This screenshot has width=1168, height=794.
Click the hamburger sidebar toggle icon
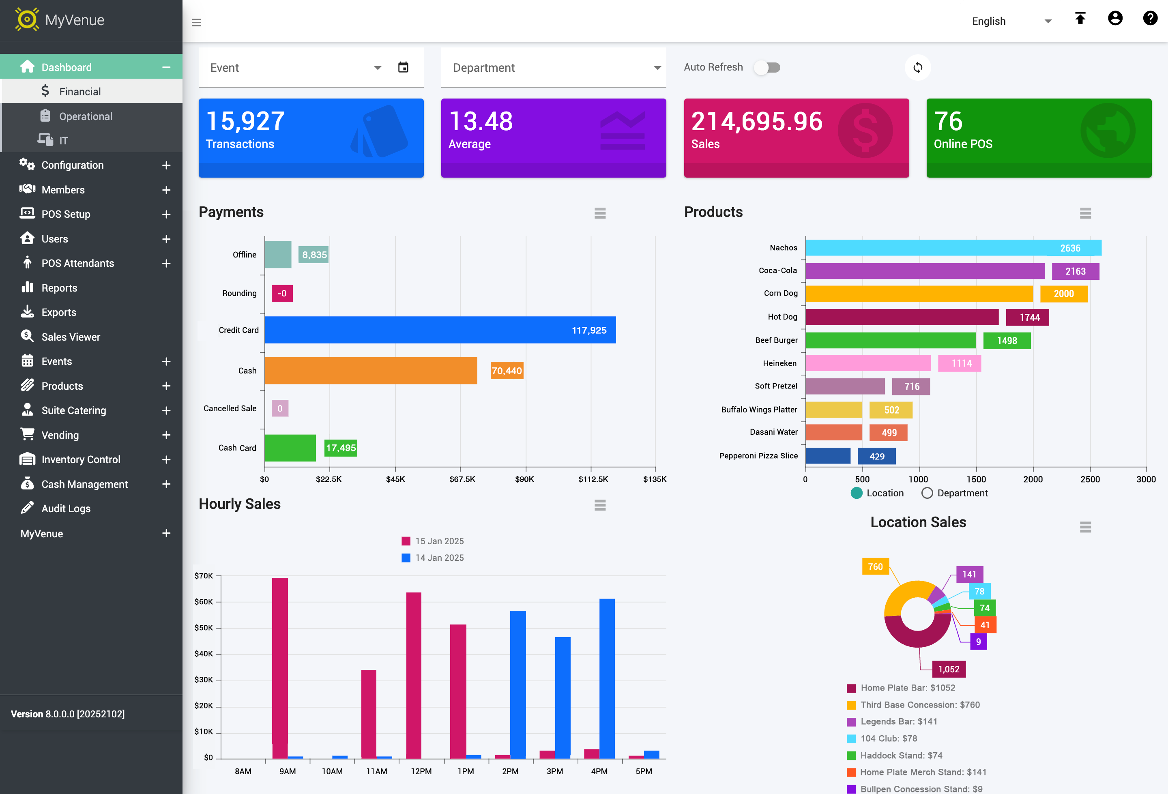[x=197, y=22]
